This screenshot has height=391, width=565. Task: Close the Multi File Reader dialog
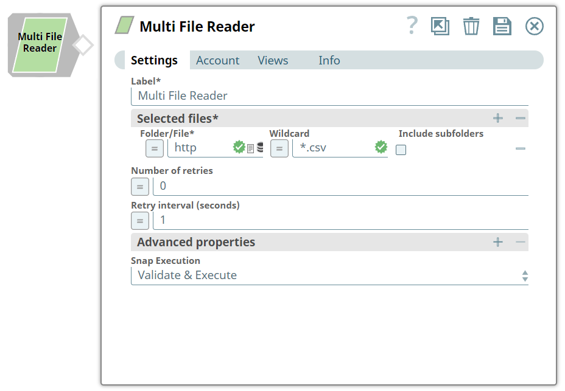tap(534, 26)
